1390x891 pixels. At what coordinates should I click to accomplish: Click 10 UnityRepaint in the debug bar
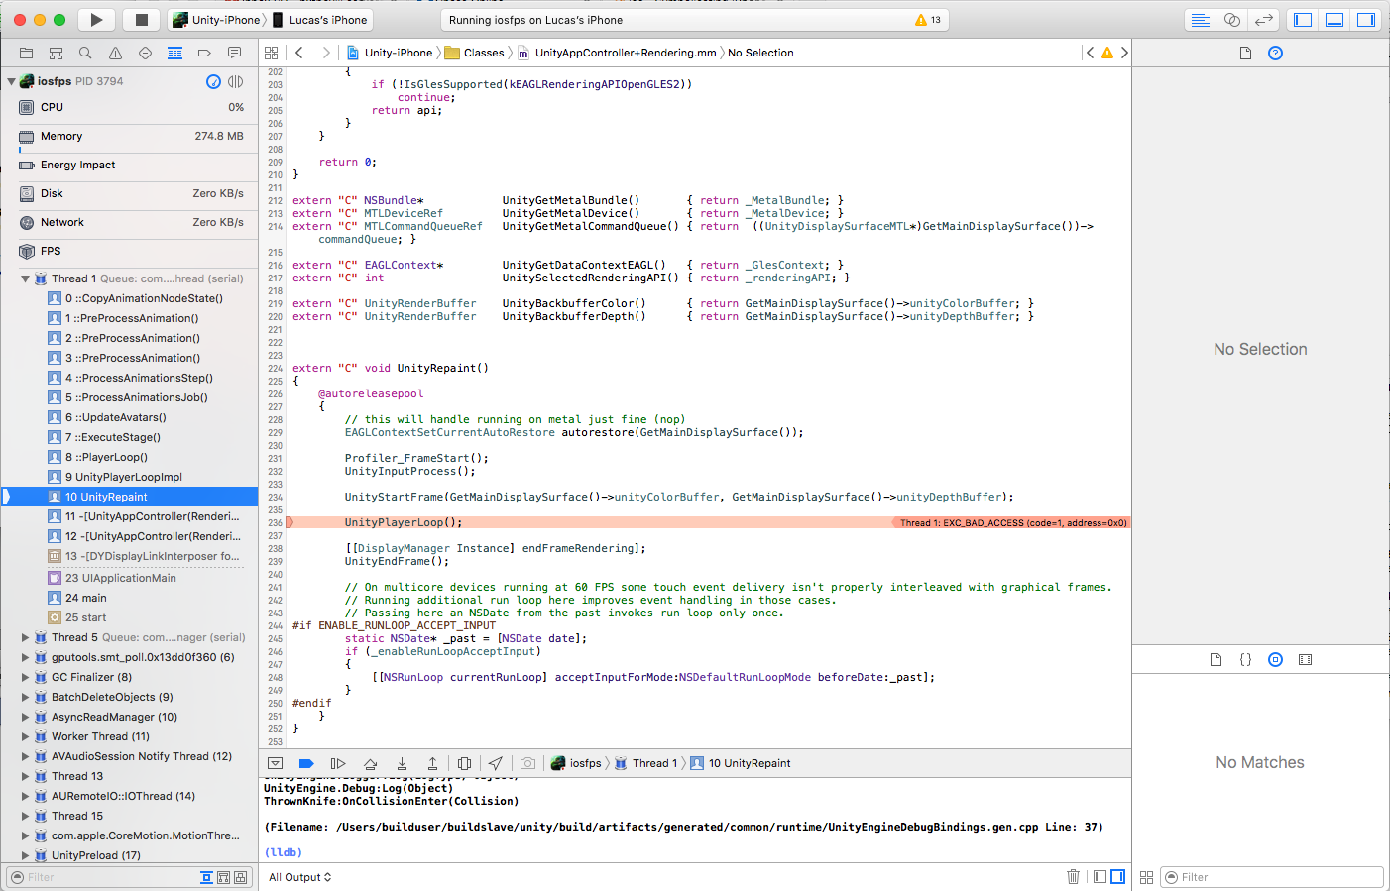(x=741, y=763)
